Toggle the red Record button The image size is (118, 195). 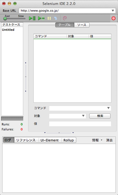(113, 18)
